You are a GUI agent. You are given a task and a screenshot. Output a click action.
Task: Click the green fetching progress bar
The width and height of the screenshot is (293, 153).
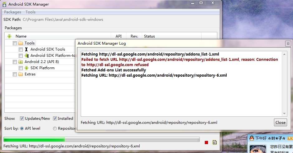click(102, 139)
